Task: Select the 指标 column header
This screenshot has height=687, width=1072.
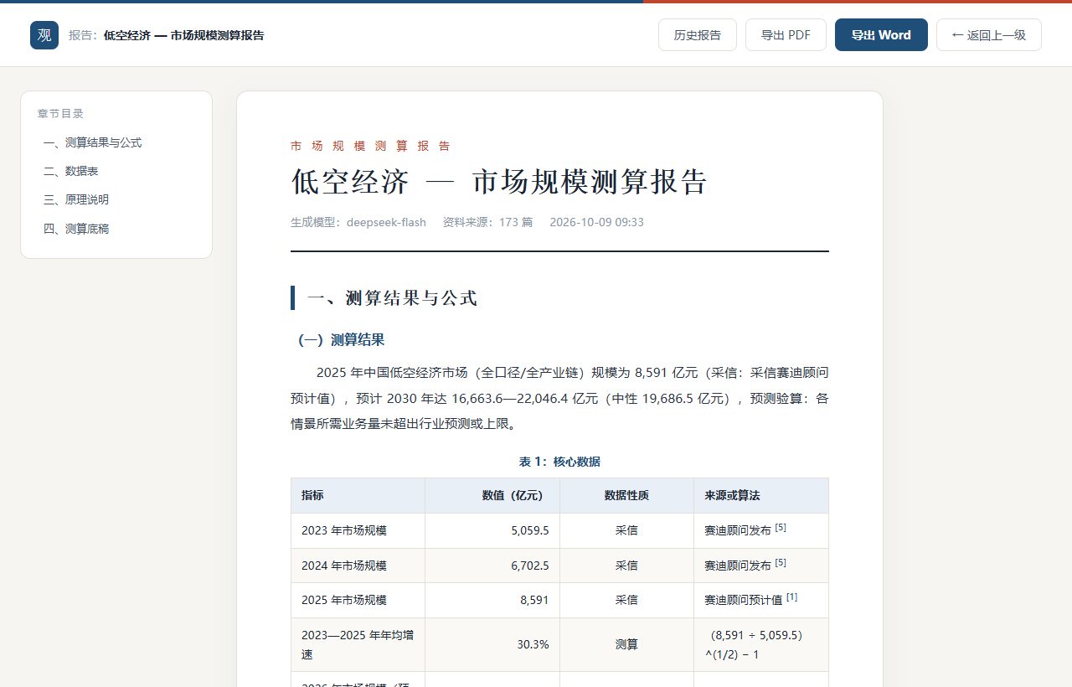Action: 358,495
